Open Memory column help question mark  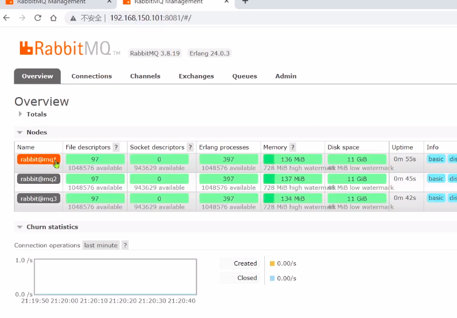(x=293, y=147)
